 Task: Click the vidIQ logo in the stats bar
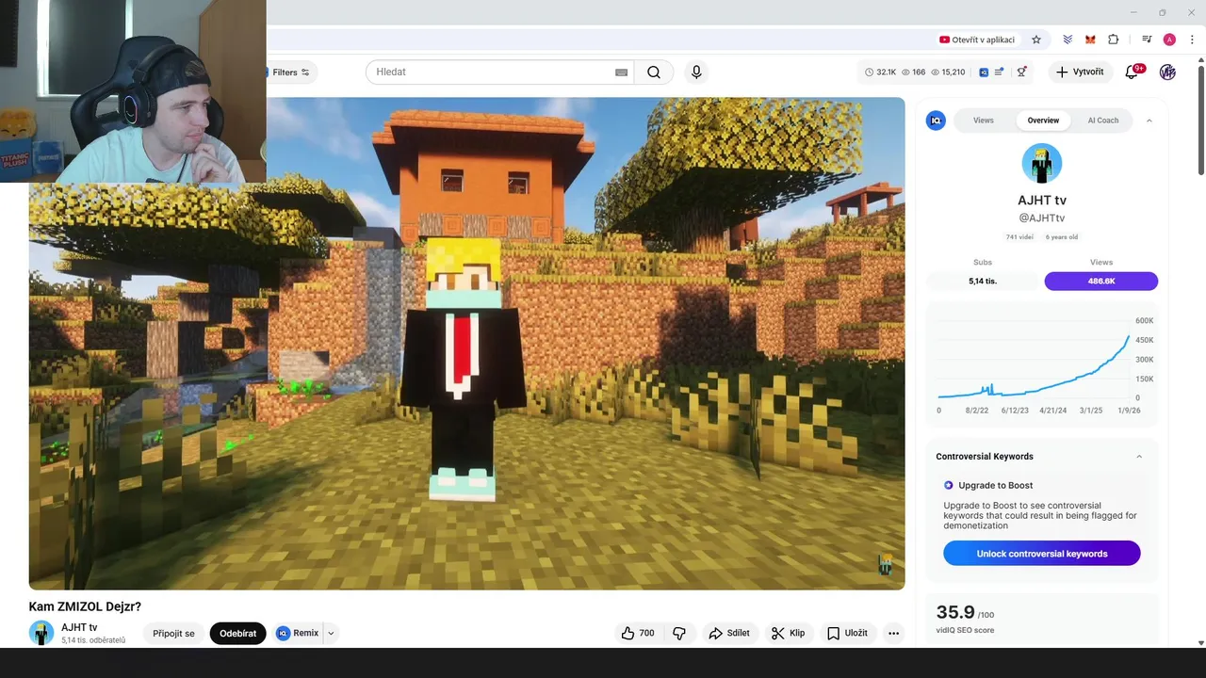(984, 73)
